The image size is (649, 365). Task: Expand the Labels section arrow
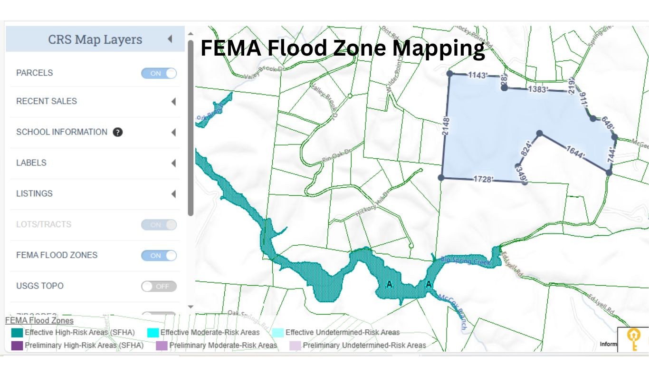point(173,163)
